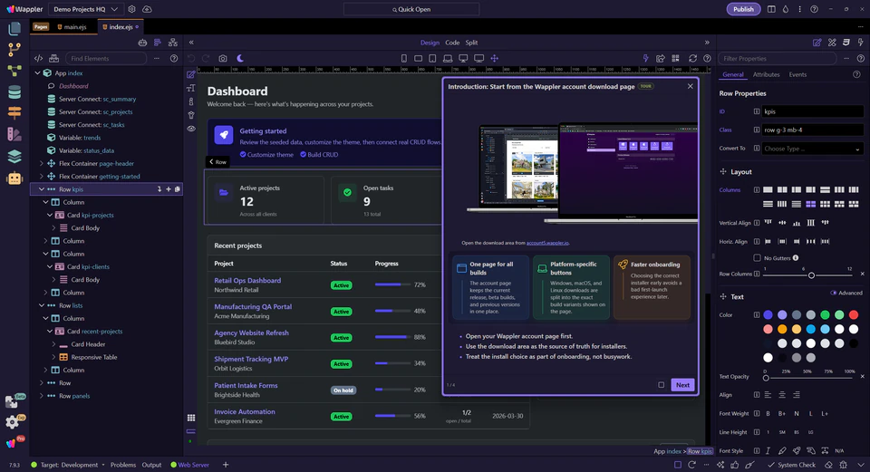The image size is (870, 472).
Task: Collapse the App index root node
Action: (x=38, y=73)
